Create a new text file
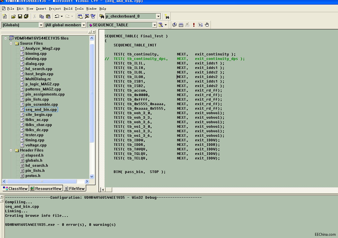Viewport: 338px width, 238px height. coord(5,16)
